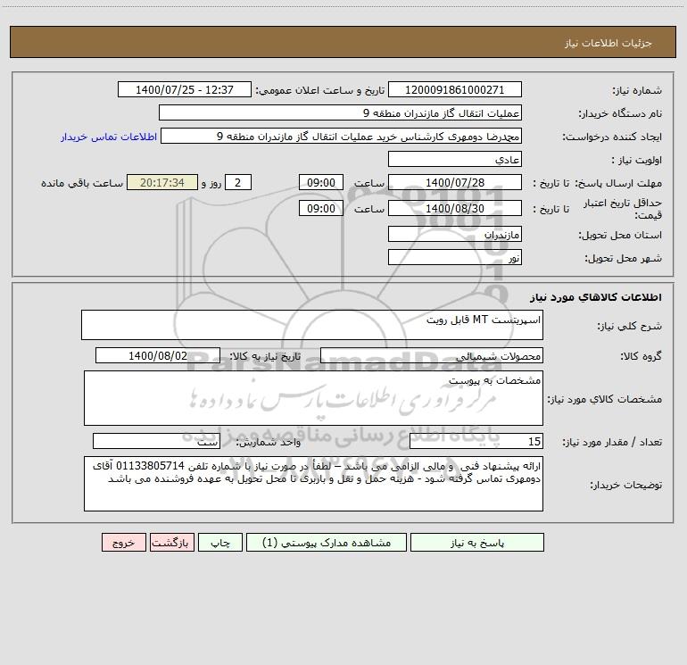Click the بازگشت back button

(x=171, y=543)
